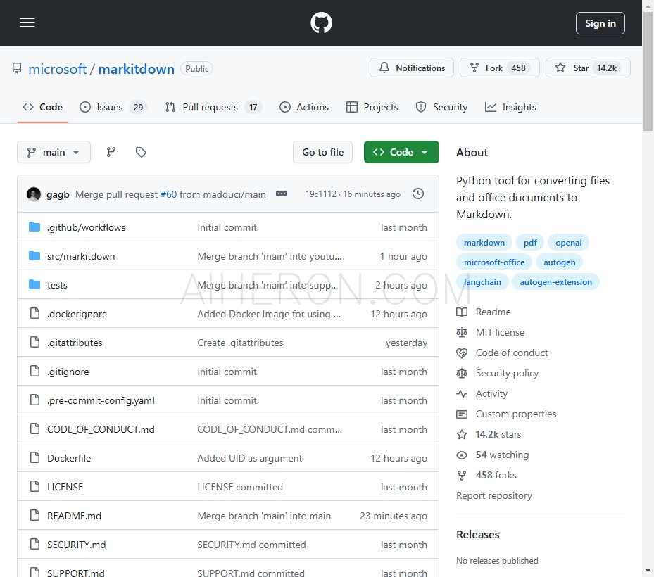This screenshot has height=577, width=654.
Task: Click the tags icon
Action: pos(141,152)
